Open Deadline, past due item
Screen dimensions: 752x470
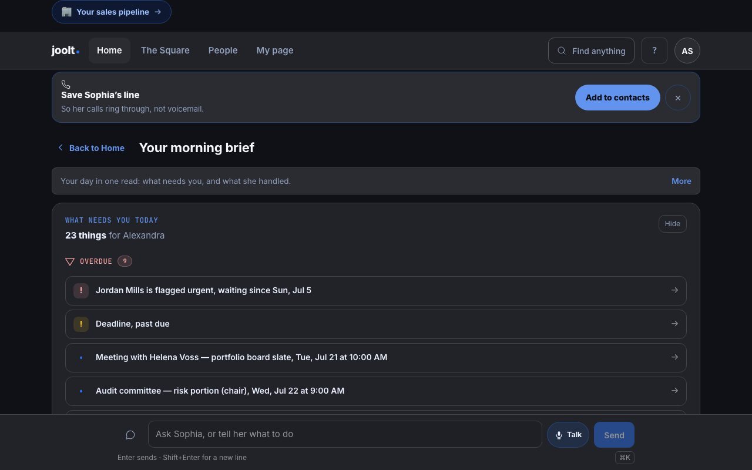[376, 324]
